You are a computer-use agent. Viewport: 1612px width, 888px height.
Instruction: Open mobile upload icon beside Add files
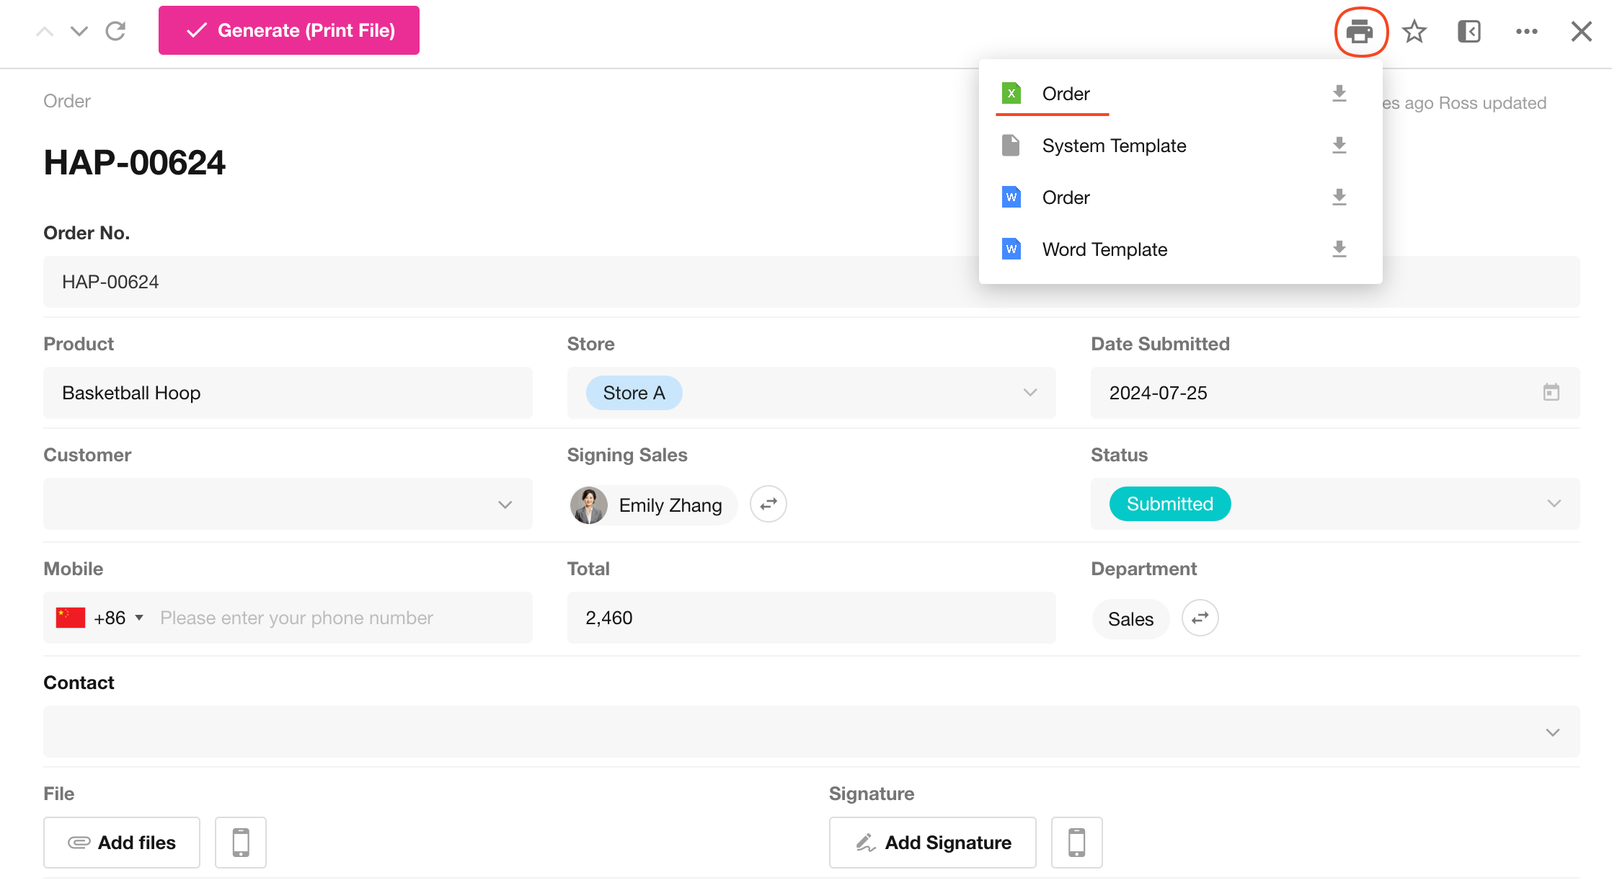point(241,842)
